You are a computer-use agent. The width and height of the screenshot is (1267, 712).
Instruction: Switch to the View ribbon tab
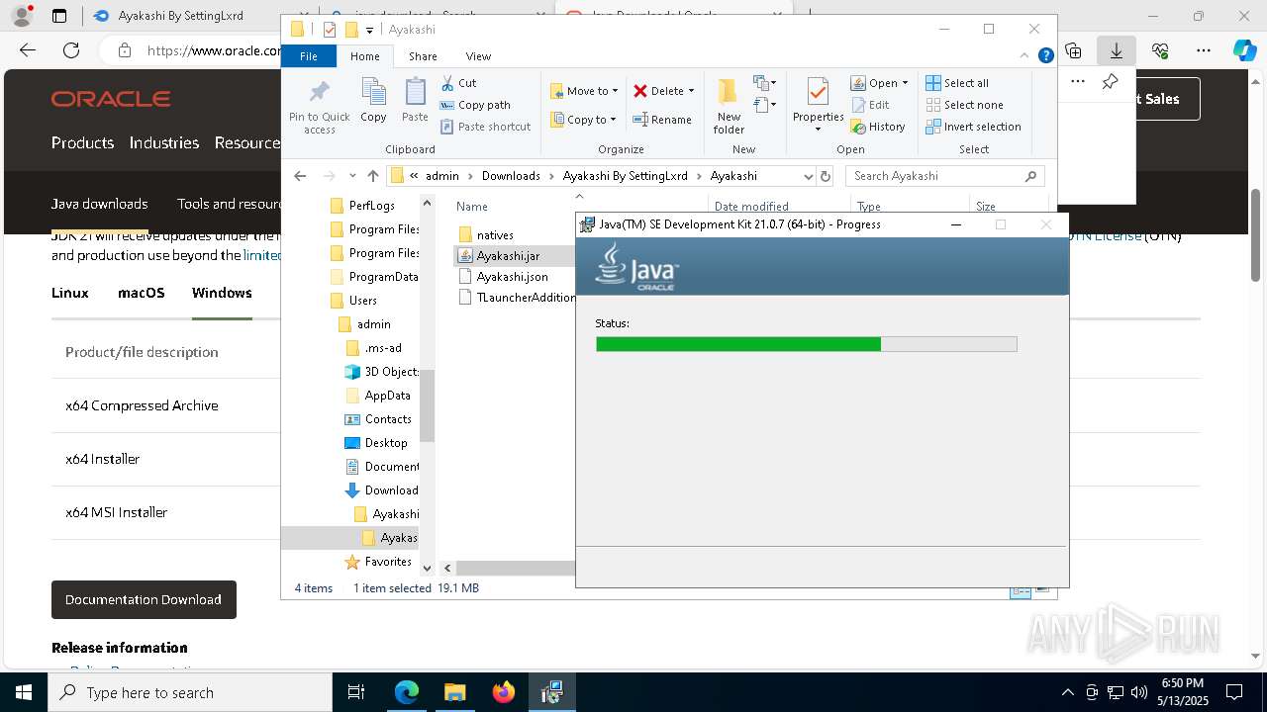point(478,56)
